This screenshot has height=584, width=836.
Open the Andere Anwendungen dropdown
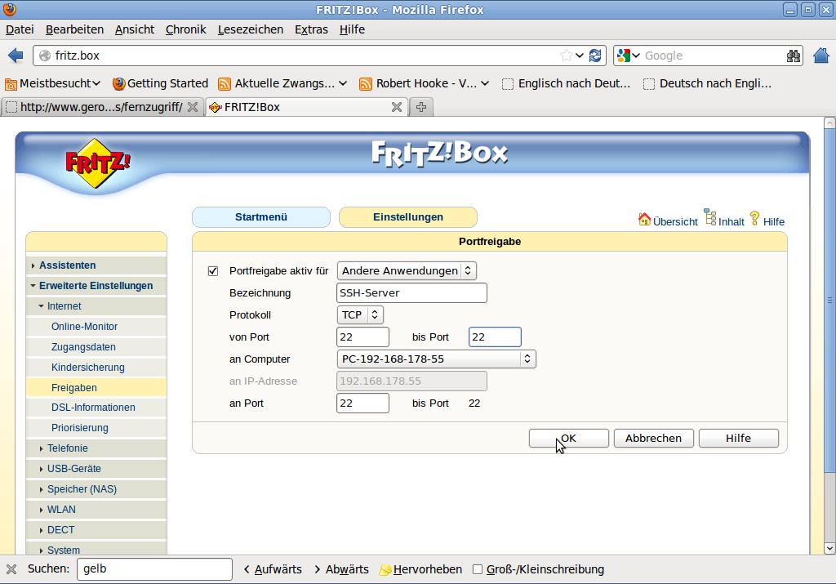click(407, 270)
